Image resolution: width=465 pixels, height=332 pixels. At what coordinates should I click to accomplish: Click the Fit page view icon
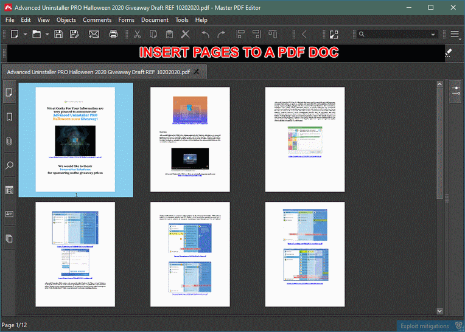334,34
